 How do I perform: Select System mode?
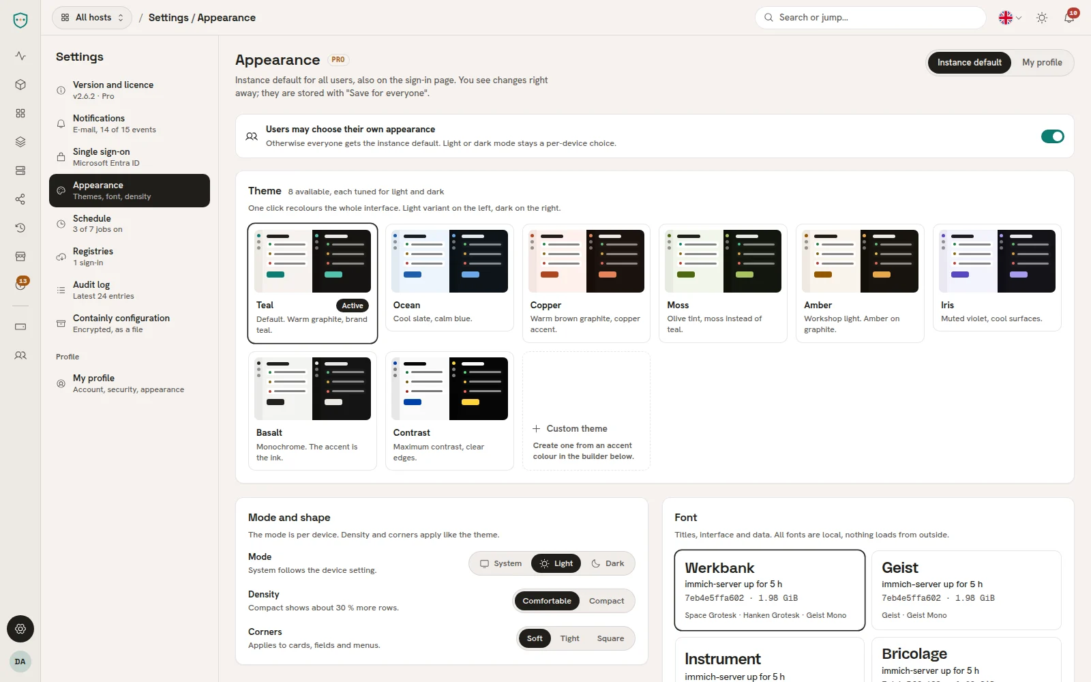point(500,563)
